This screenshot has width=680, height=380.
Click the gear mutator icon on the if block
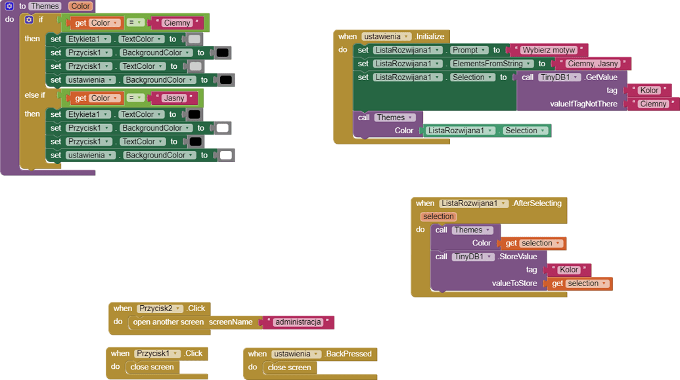(x=29, y=20)
